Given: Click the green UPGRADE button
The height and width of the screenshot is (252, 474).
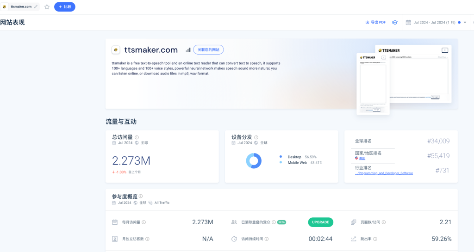Looking at the screenshot, I should (320, 222).
